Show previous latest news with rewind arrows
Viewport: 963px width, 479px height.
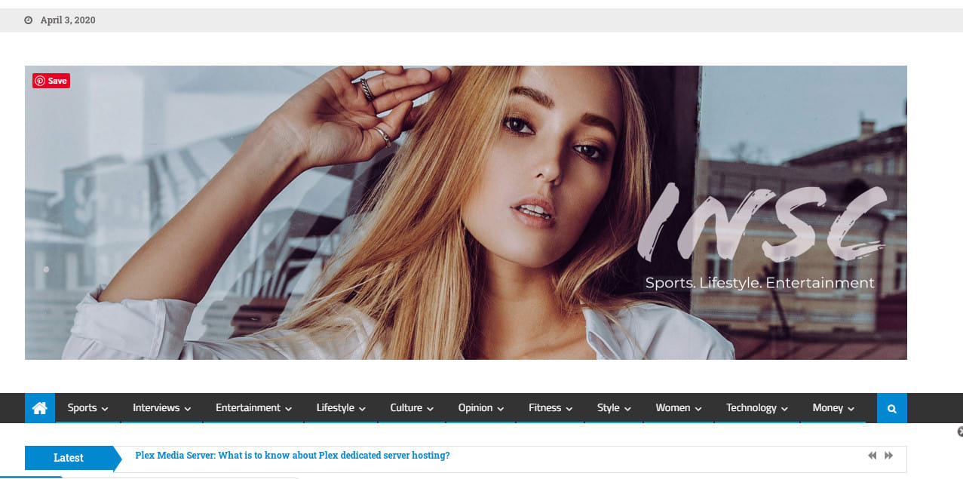click(873, 456)
